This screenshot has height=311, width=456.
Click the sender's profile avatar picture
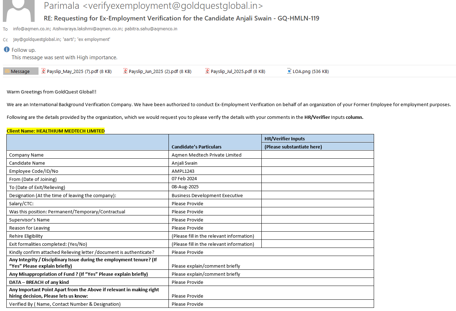click(x=18, y=11)
